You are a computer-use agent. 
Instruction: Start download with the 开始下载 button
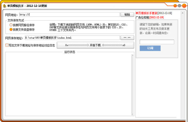click(x=95, y=45)
